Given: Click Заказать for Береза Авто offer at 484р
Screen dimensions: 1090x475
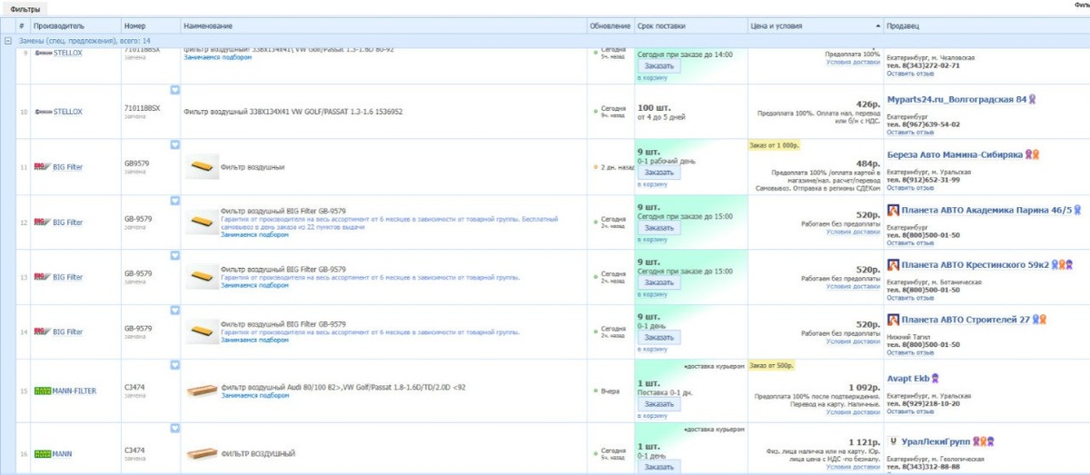Looking at the screenshot, I should [659, 173].
